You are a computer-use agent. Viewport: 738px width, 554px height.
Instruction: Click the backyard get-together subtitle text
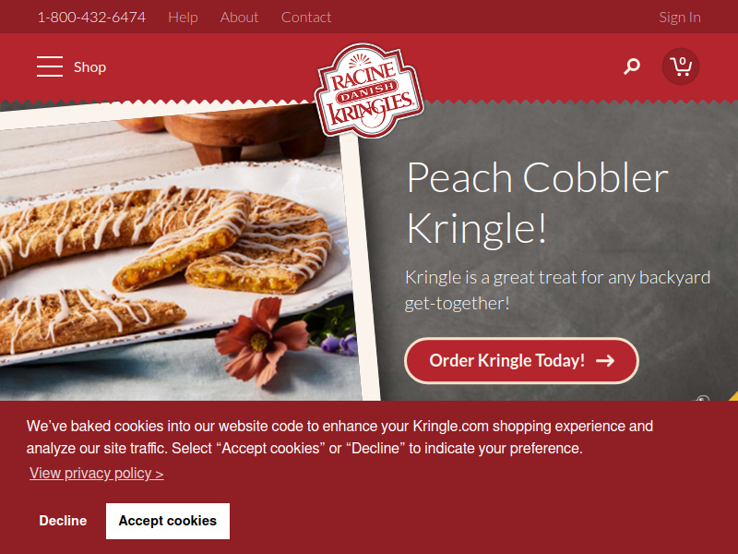(x=558, y=290)
